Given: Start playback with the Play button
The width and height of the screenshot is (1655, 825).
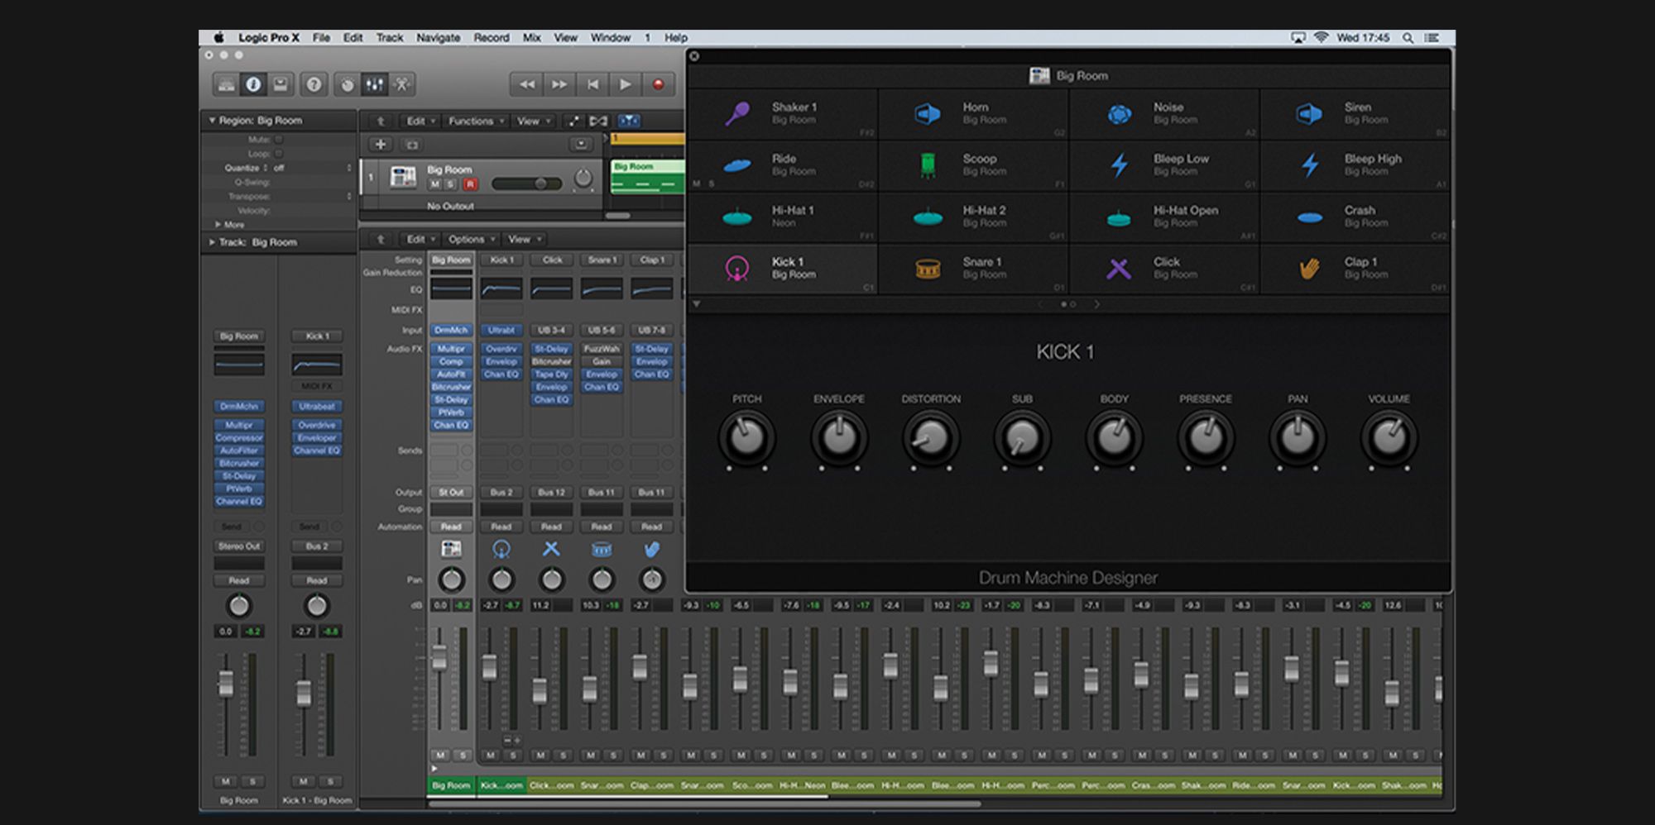Looking at the screenshot, I should click(626, 84).
